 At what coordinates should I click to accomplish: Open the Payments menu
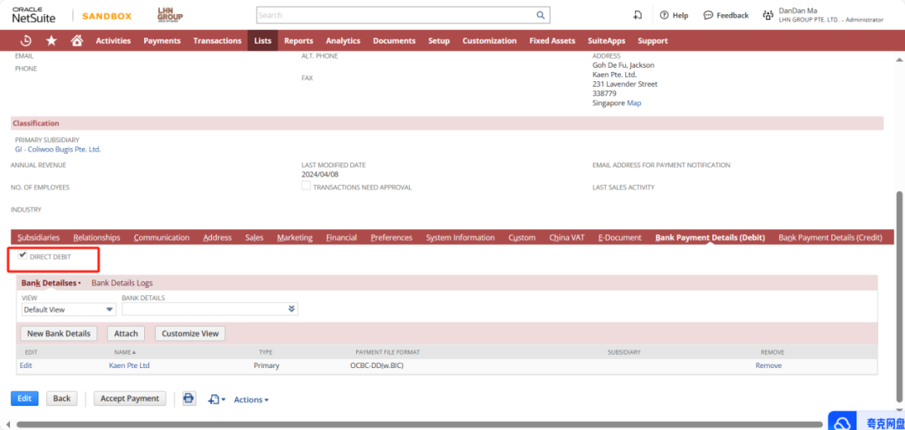(x=163, y=41)
